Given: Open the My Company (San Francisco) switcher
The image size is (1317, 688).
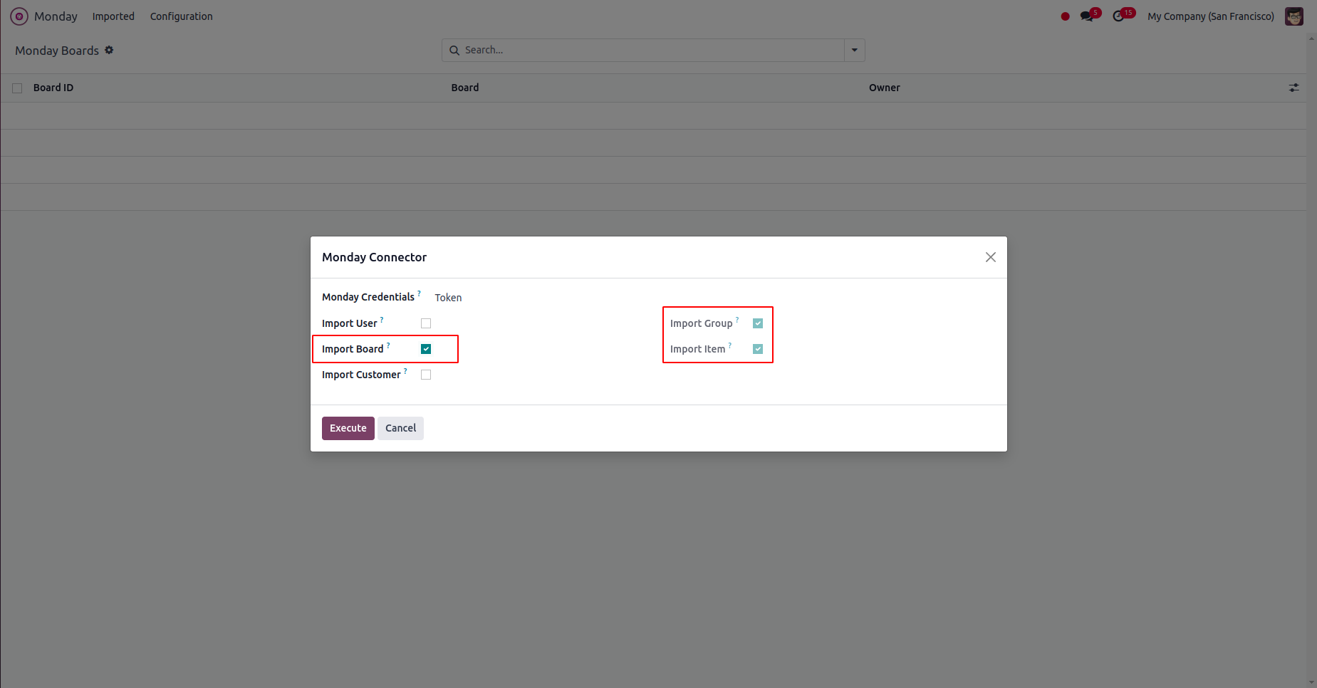Looking at the screenshot, I should [1210, 16].
